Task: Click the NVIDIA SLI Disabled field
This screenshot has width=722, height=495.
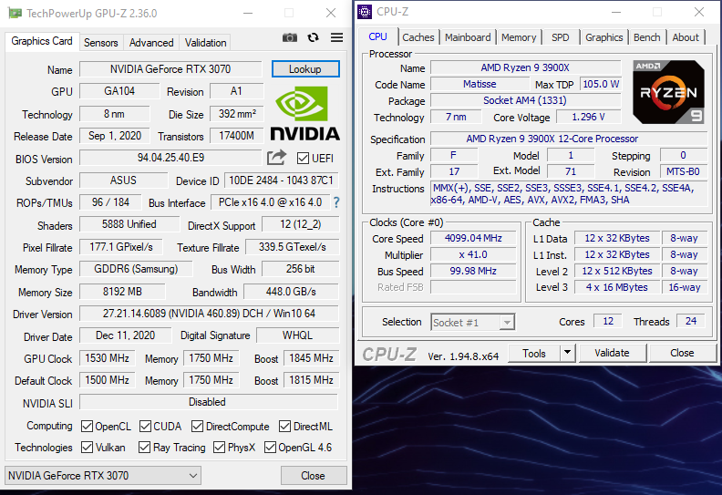Action: click(208, 402)
